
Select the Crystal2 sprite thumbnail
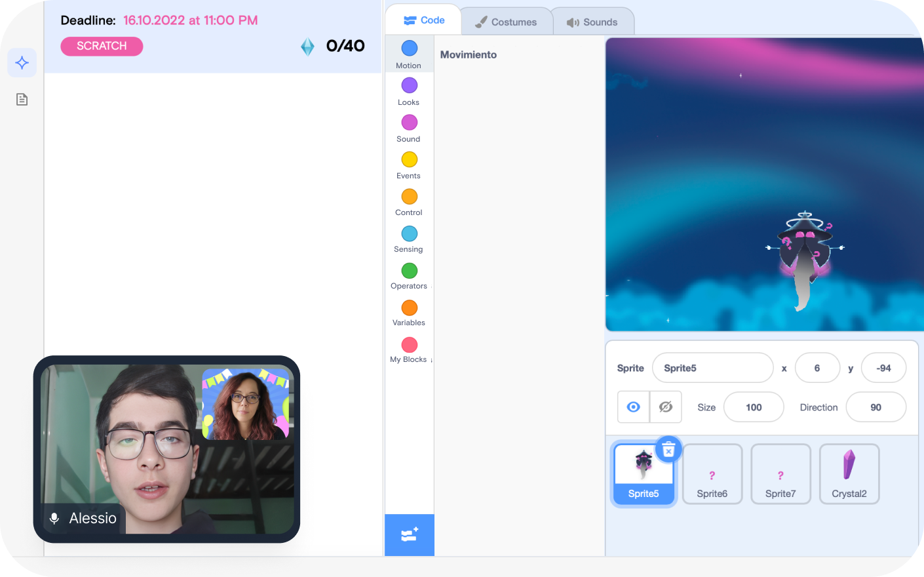[x=849, y=473]
